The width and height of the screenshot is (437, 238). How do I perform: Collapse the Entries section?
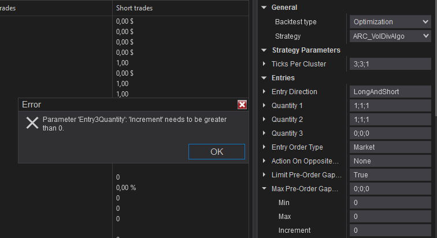(264, 78)
